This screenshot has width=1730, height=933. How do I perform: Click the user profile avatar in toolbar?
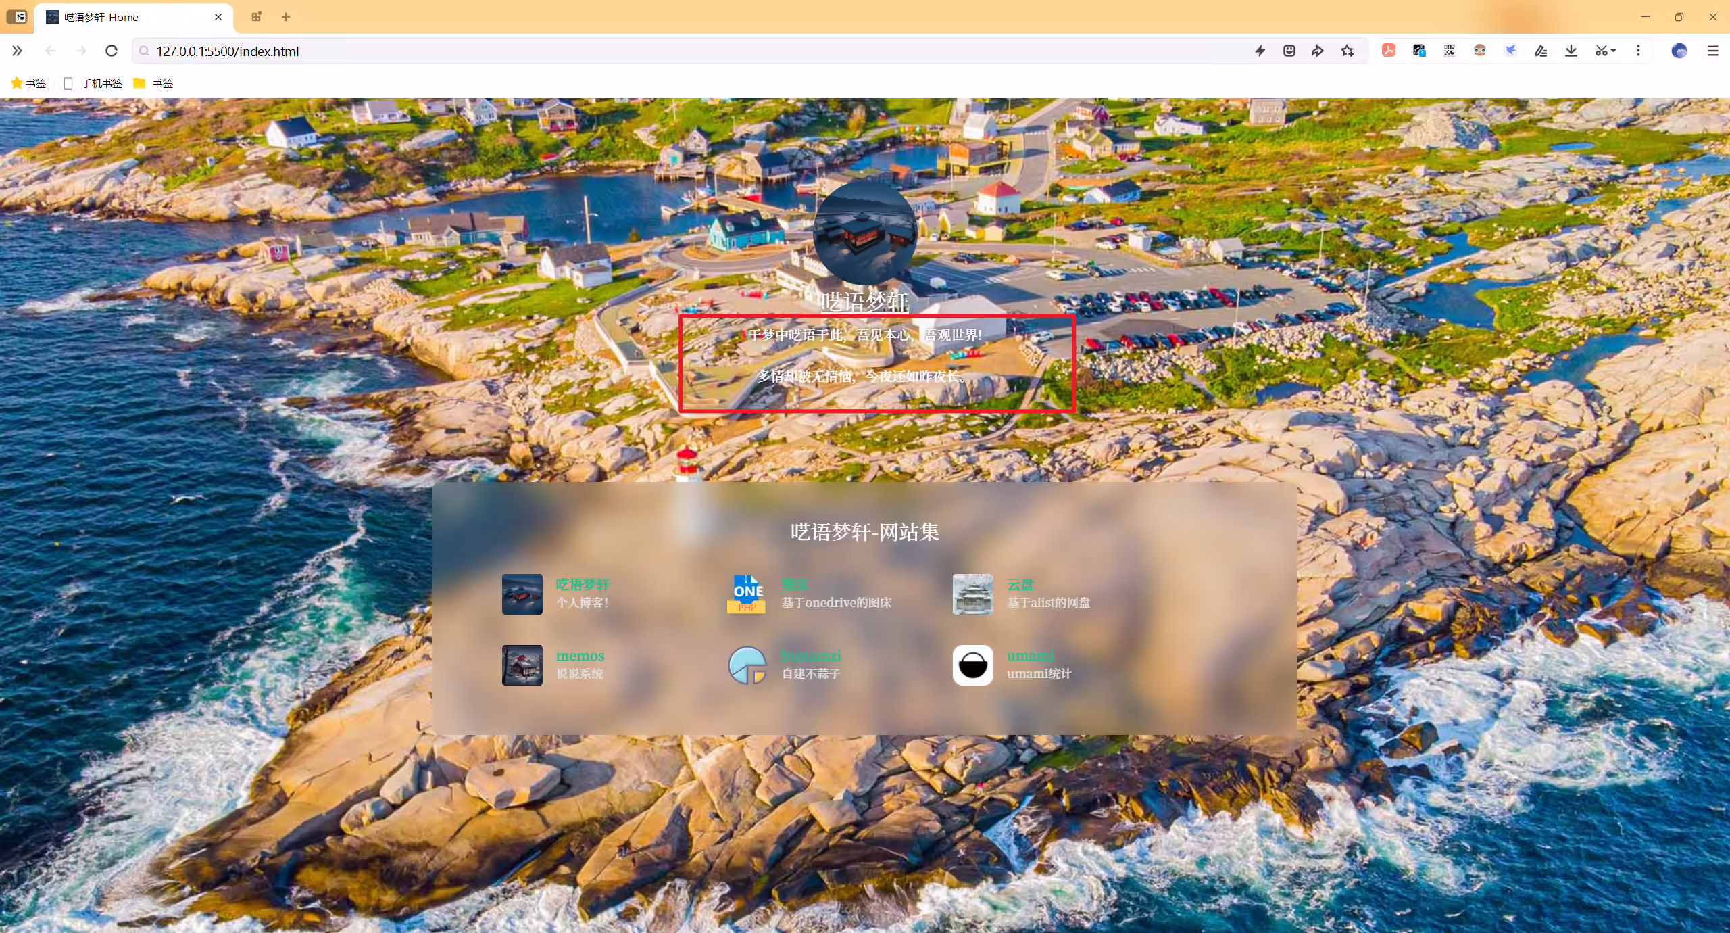coord(1679,51)
